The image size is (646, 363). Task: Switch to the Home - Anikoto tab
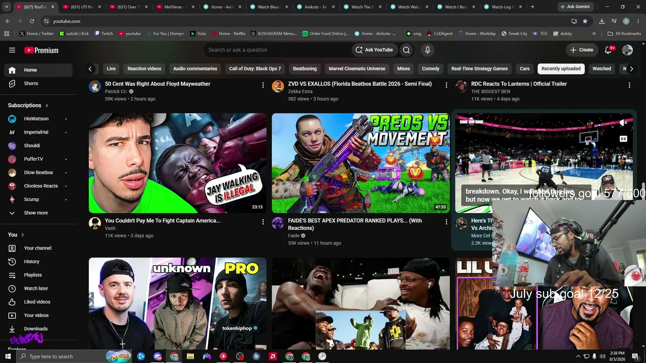tap(221, 7)
